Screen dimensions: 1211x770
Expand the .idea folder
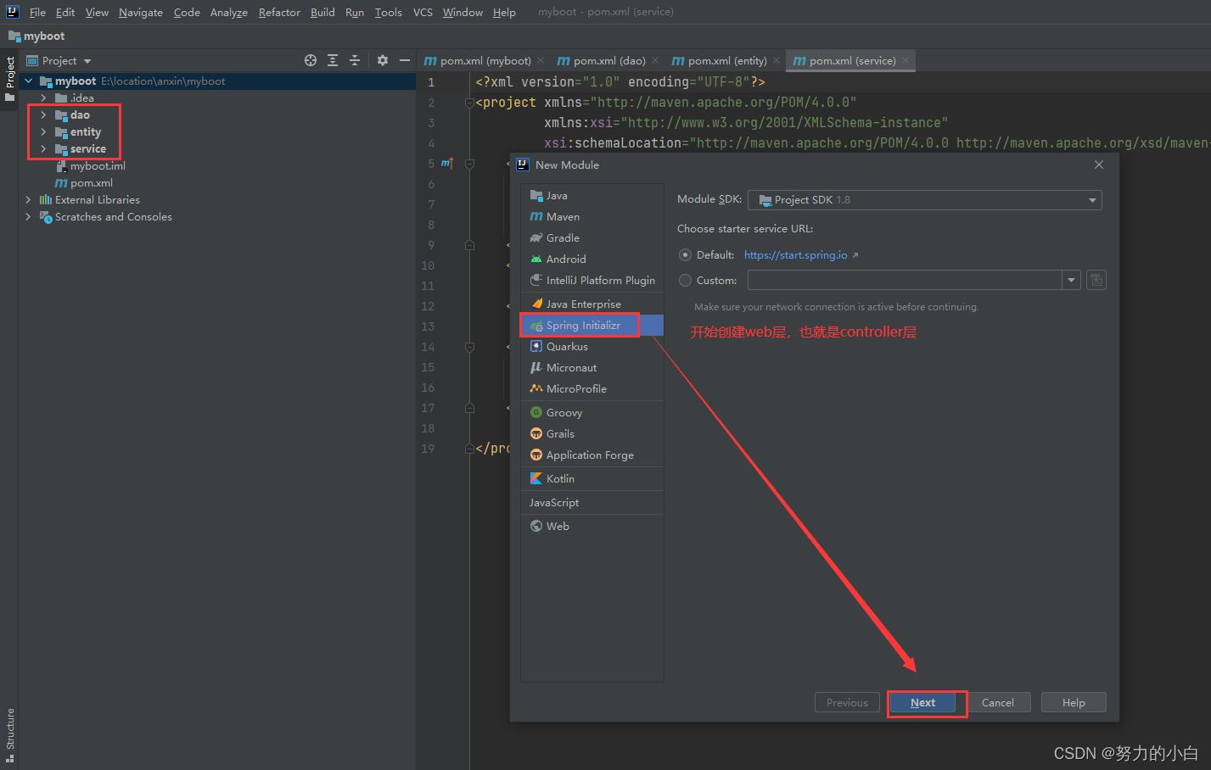(43, 98)
